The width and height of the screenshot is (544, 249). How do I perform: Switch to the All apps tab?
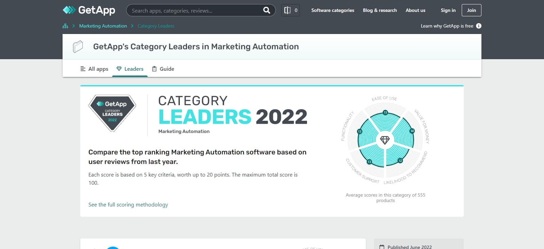pyautogui.click(x=94, y=69)
